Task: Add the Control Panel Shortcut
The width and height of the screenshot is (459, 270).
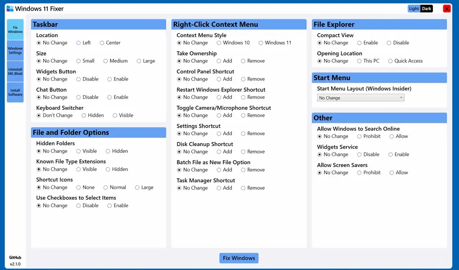Action: coord(224,79)
